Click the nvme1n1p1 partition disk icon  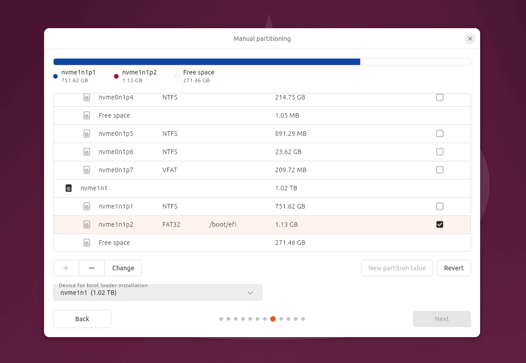pyautogui.click(x=87, y=206)
